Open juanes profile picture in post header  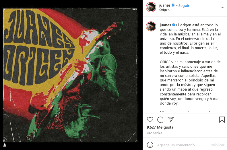click(x=151, y=7)
